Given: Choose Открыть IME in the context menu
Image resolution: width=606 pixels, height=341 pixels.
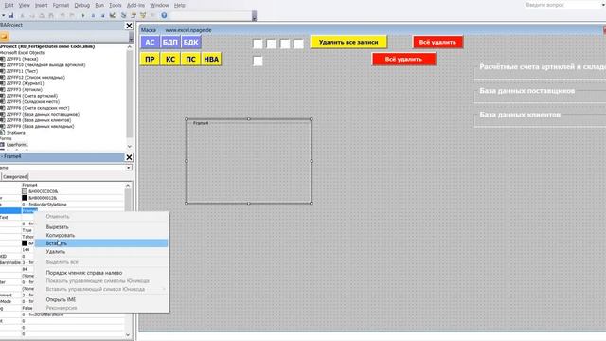Looking at the screenshot, I should (101, 299).
